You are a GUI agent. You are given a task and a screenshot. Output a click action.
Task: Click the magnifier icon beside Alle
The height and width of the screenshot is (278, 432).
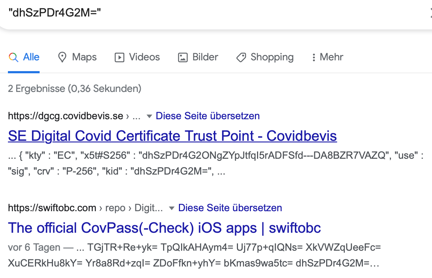click(13, 57)
